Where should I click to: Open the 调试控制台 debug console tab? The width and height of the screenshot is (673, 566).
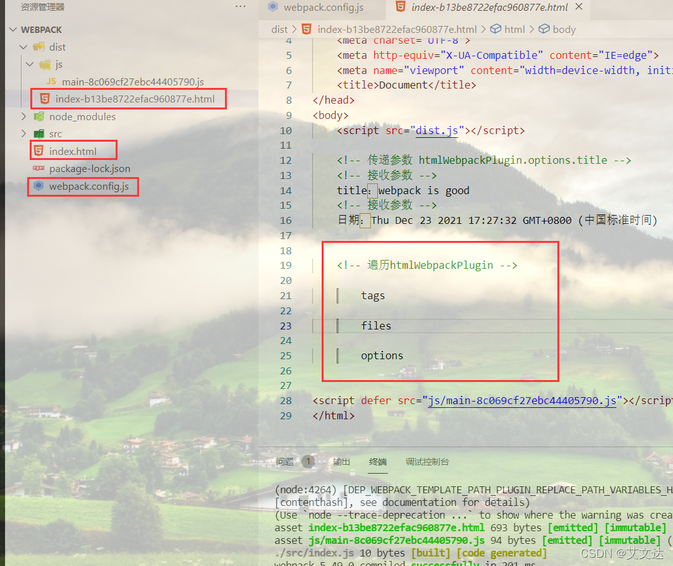click(427, 462)
